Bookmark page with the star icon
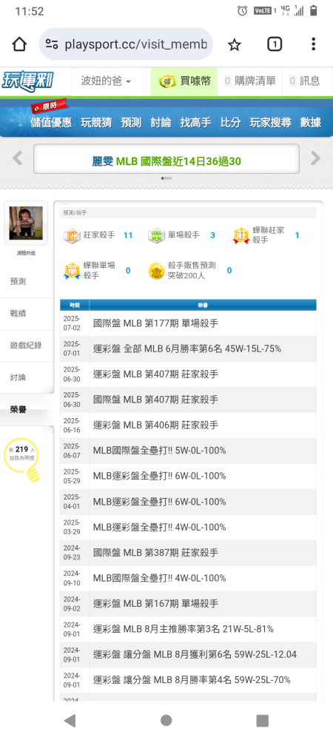333x740 pixels. 235,44
